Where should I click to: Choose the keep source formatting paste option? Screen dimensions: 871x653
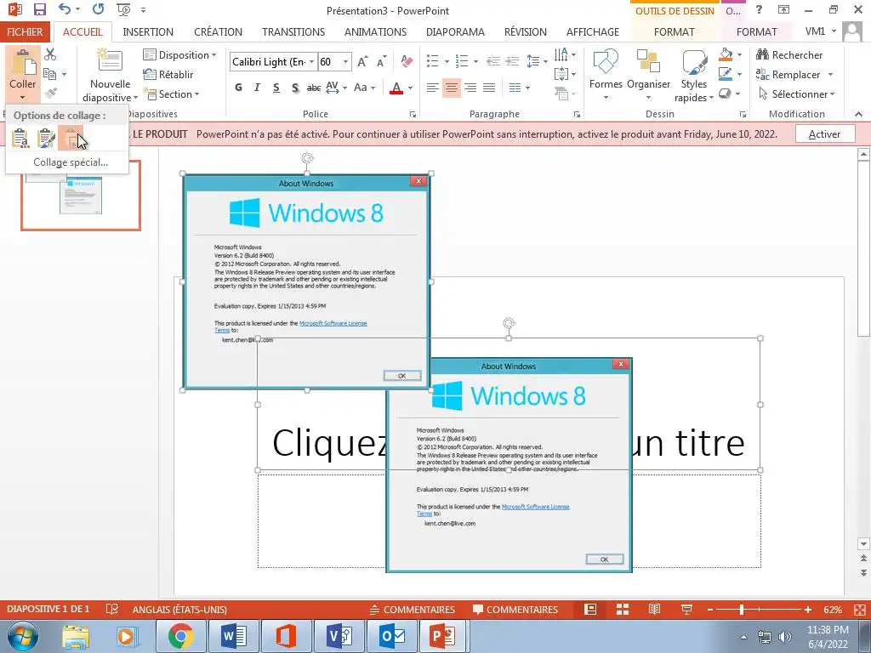(x=46, y=139)
